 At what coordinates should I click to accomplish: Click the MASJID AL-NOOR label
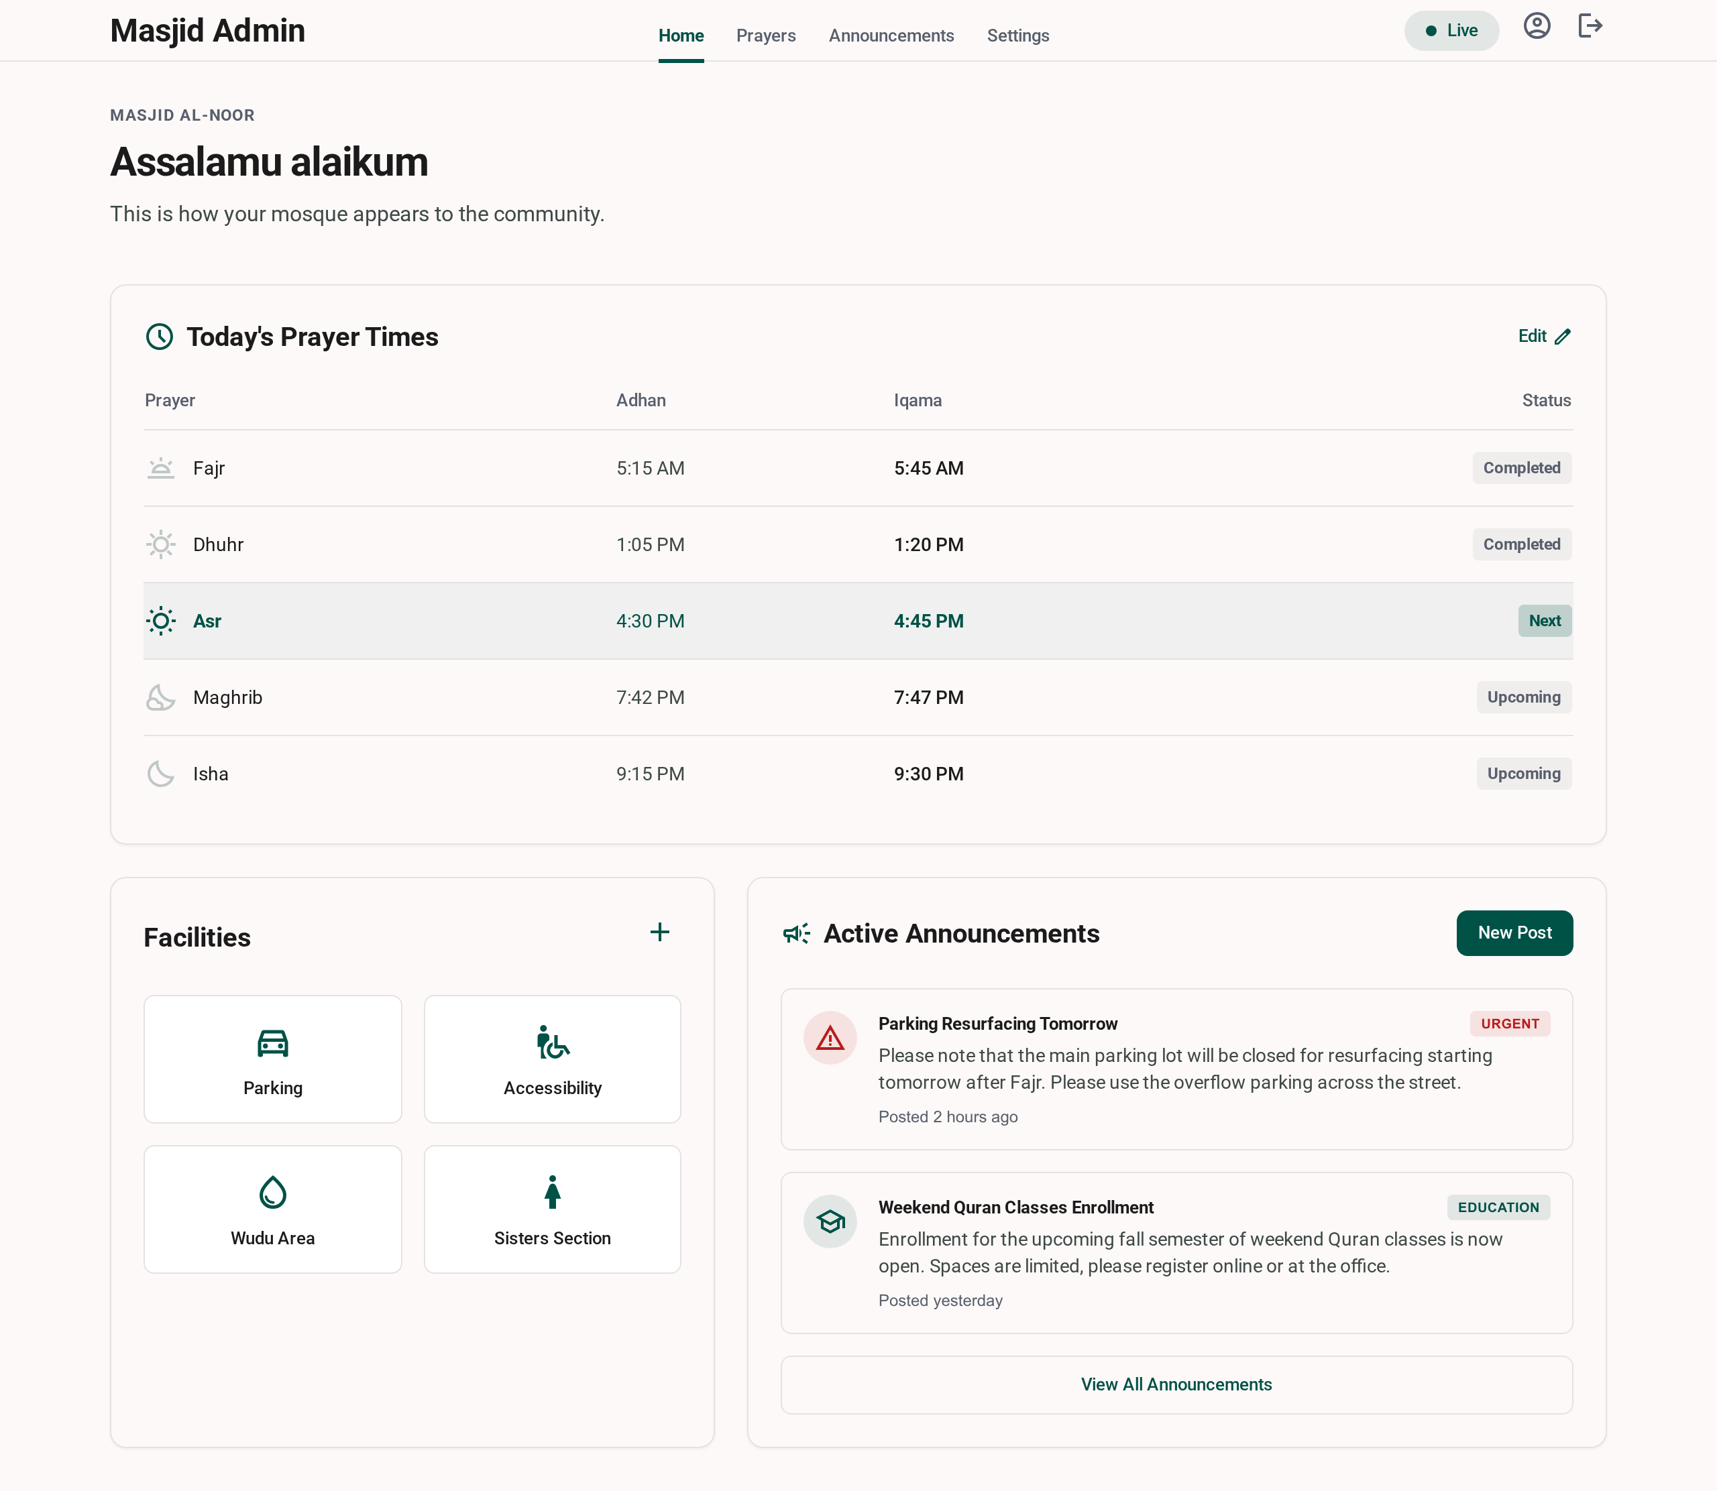[182, 116]
